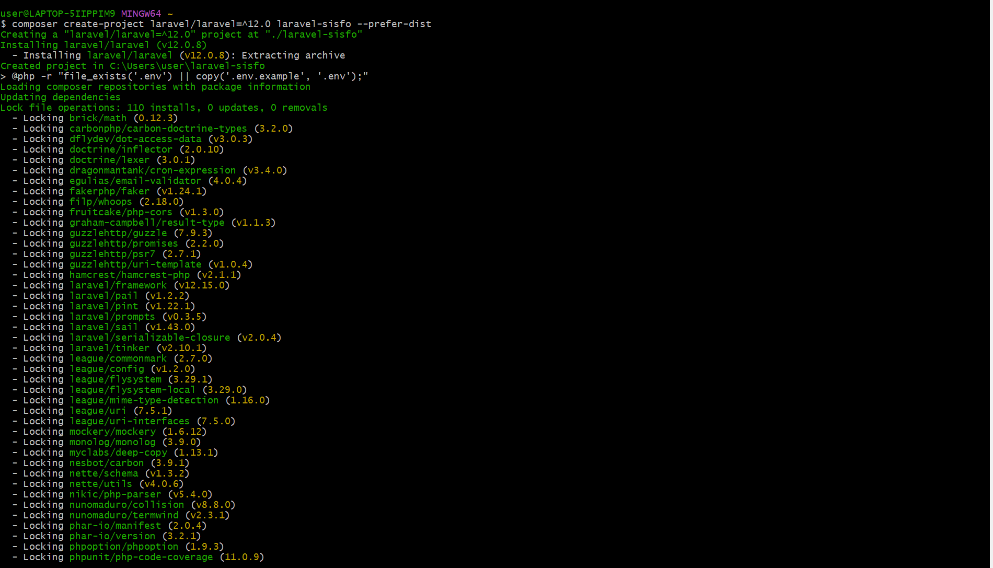Viewport: 993px width, 568px height.
Task: Click the "Created project in" path line
Action: click(133, 66)
